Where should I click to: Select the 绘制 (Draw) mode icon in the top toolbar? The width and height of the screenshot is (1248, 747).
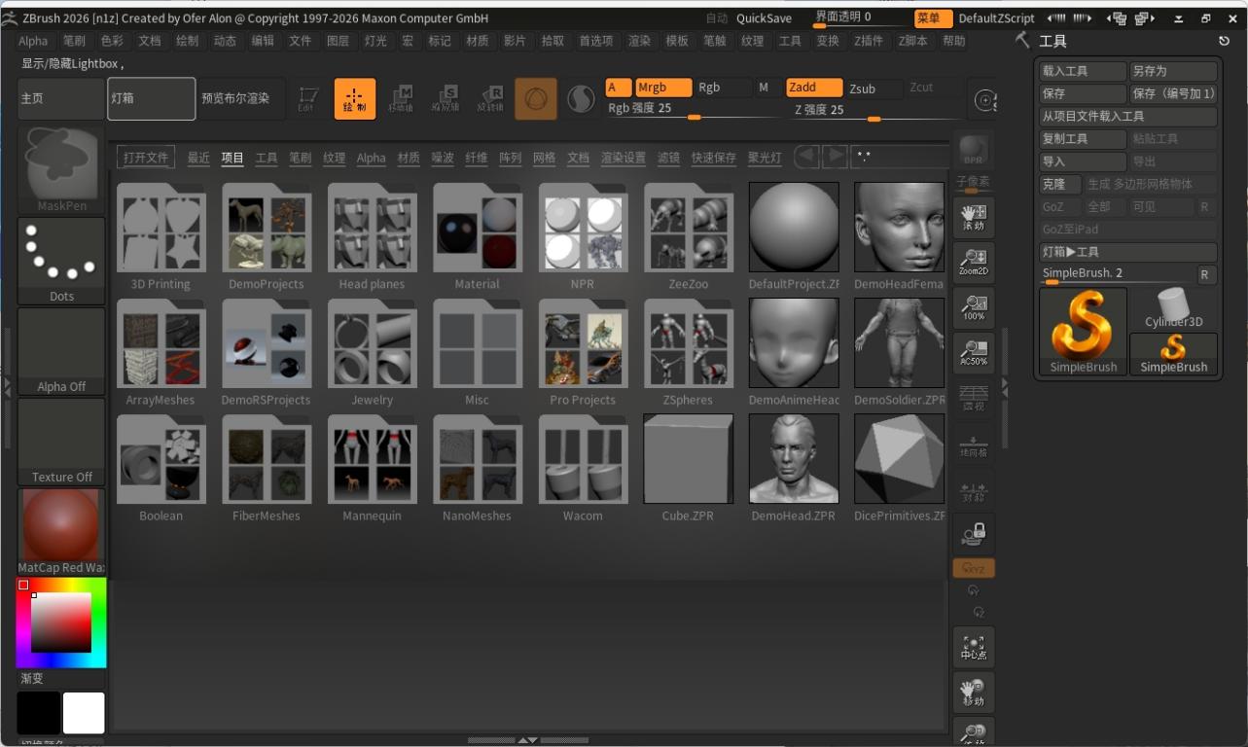pos(354,97)
